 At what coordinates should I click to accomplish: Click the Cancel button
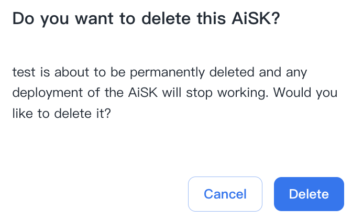click(x=225, y=194)
